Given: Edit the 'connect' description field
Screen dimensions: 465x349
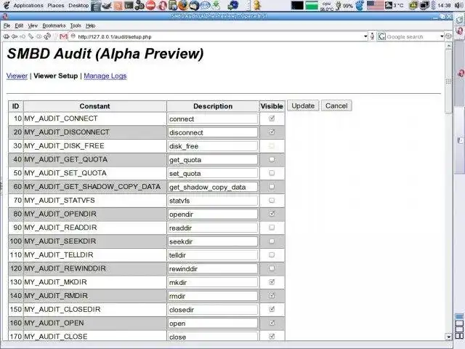Looking at the screenshot, I should pos(212,119).
